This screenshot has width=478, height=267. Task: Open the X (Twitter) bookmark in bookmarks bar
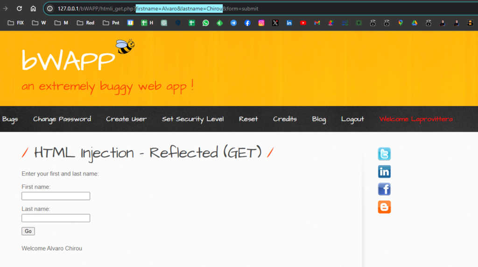(275, 23)
